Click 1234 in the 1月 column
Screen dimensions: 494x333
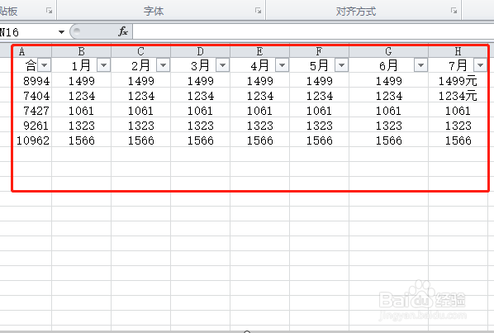pos(81,96)
